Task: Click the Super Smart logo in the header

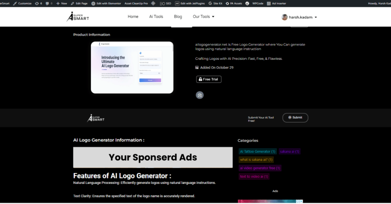Action: point(78,17)
